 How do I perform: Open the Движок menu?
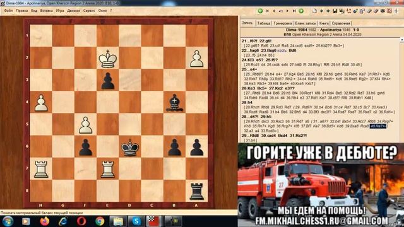(x=73, y=11)
